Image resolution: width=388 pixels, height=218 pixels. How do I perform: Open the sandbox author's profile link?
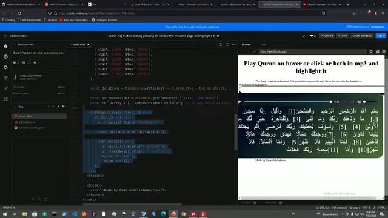(31, 76)
